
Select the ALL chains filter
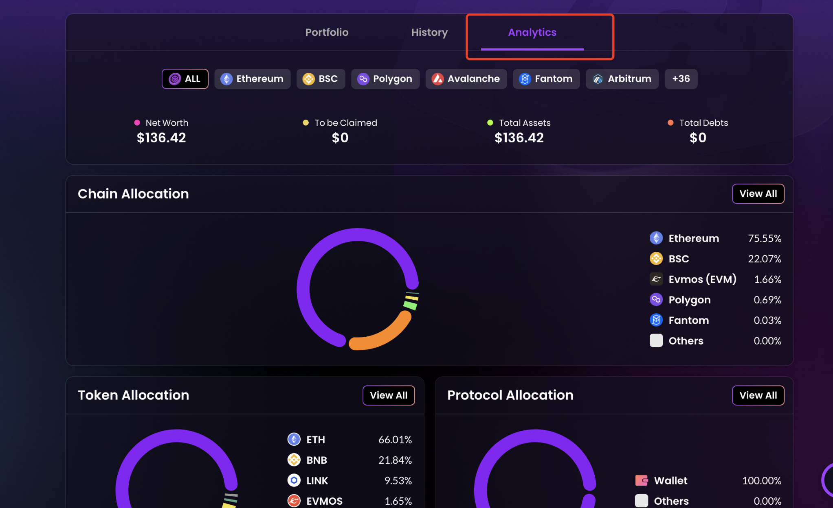click(185, 79)
